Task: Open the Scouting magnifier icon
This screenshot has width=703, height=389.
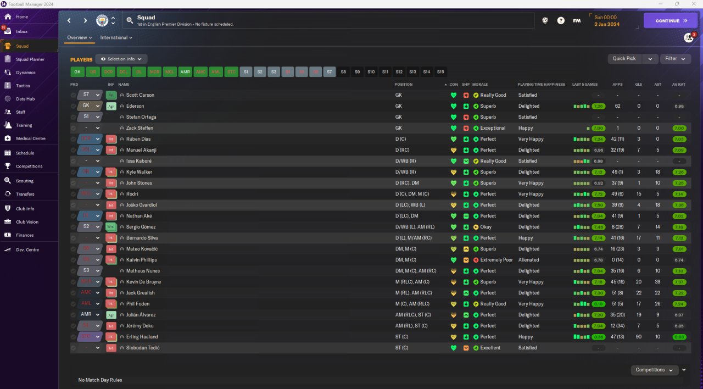Action: tap(8, 181)
